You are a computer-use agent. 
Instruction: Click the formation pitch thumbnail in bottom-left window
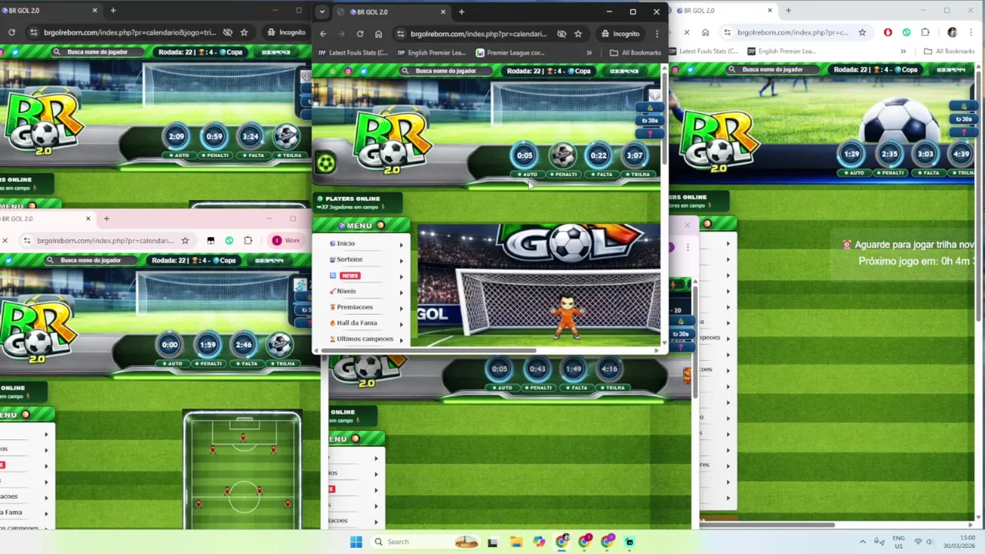(242, 469)
